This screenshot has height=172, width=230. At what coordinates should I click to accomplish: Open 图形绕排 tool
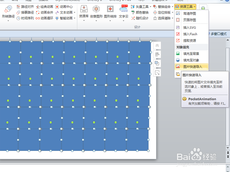(x=110, y=11)
